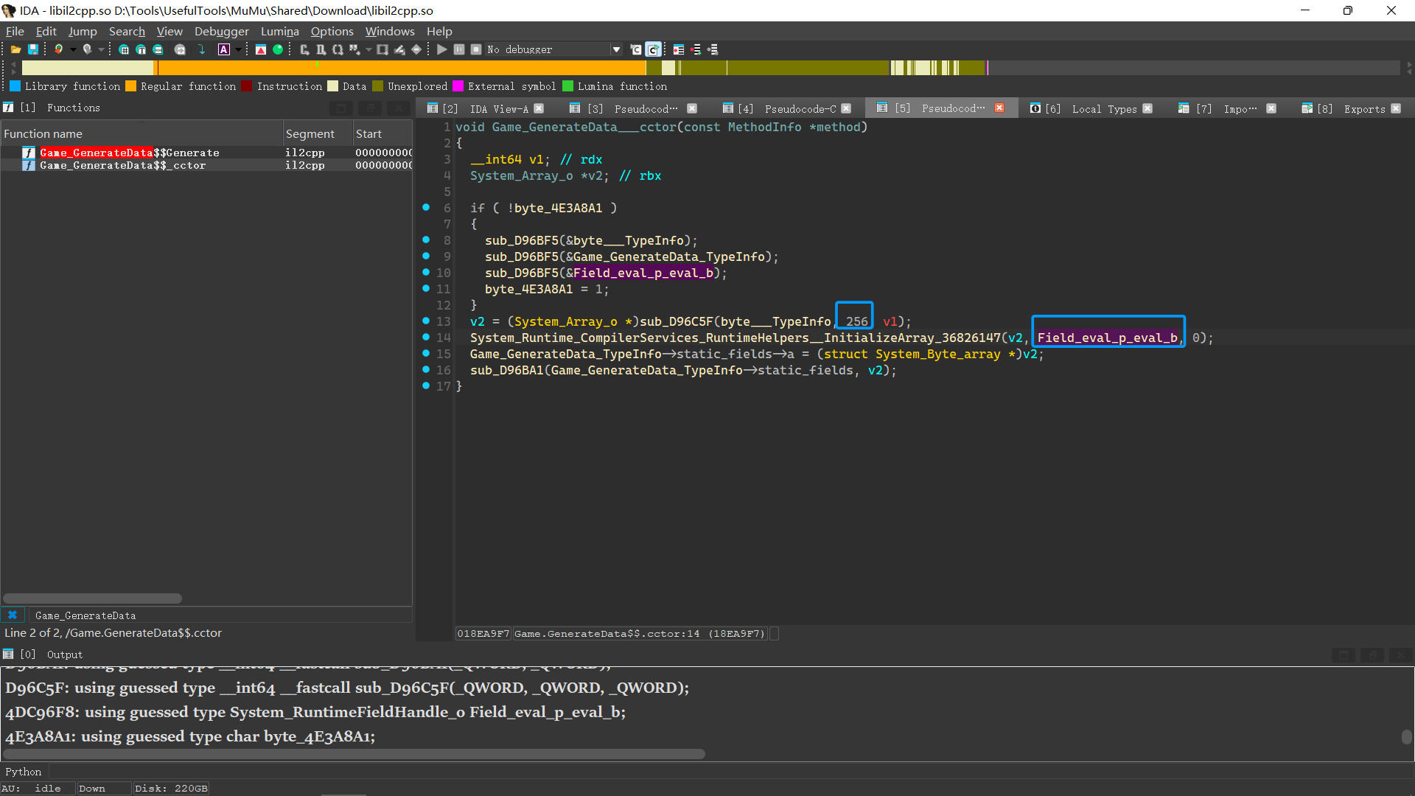Select Game_GenerateData$$_cctor function row

(122, 165)
